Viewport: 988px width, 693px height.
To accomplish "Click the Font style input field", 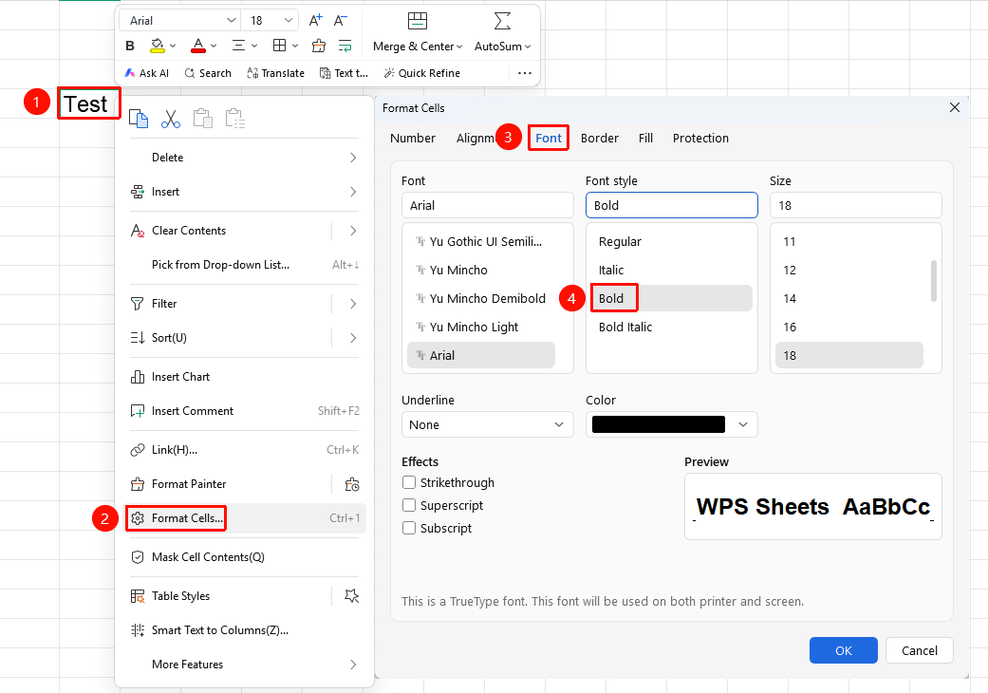I will [672, 205].
